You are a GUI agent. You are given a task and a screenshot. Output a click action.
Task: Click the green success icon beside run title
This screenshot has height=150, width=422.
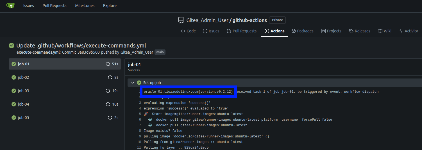(x=12, y=46)
